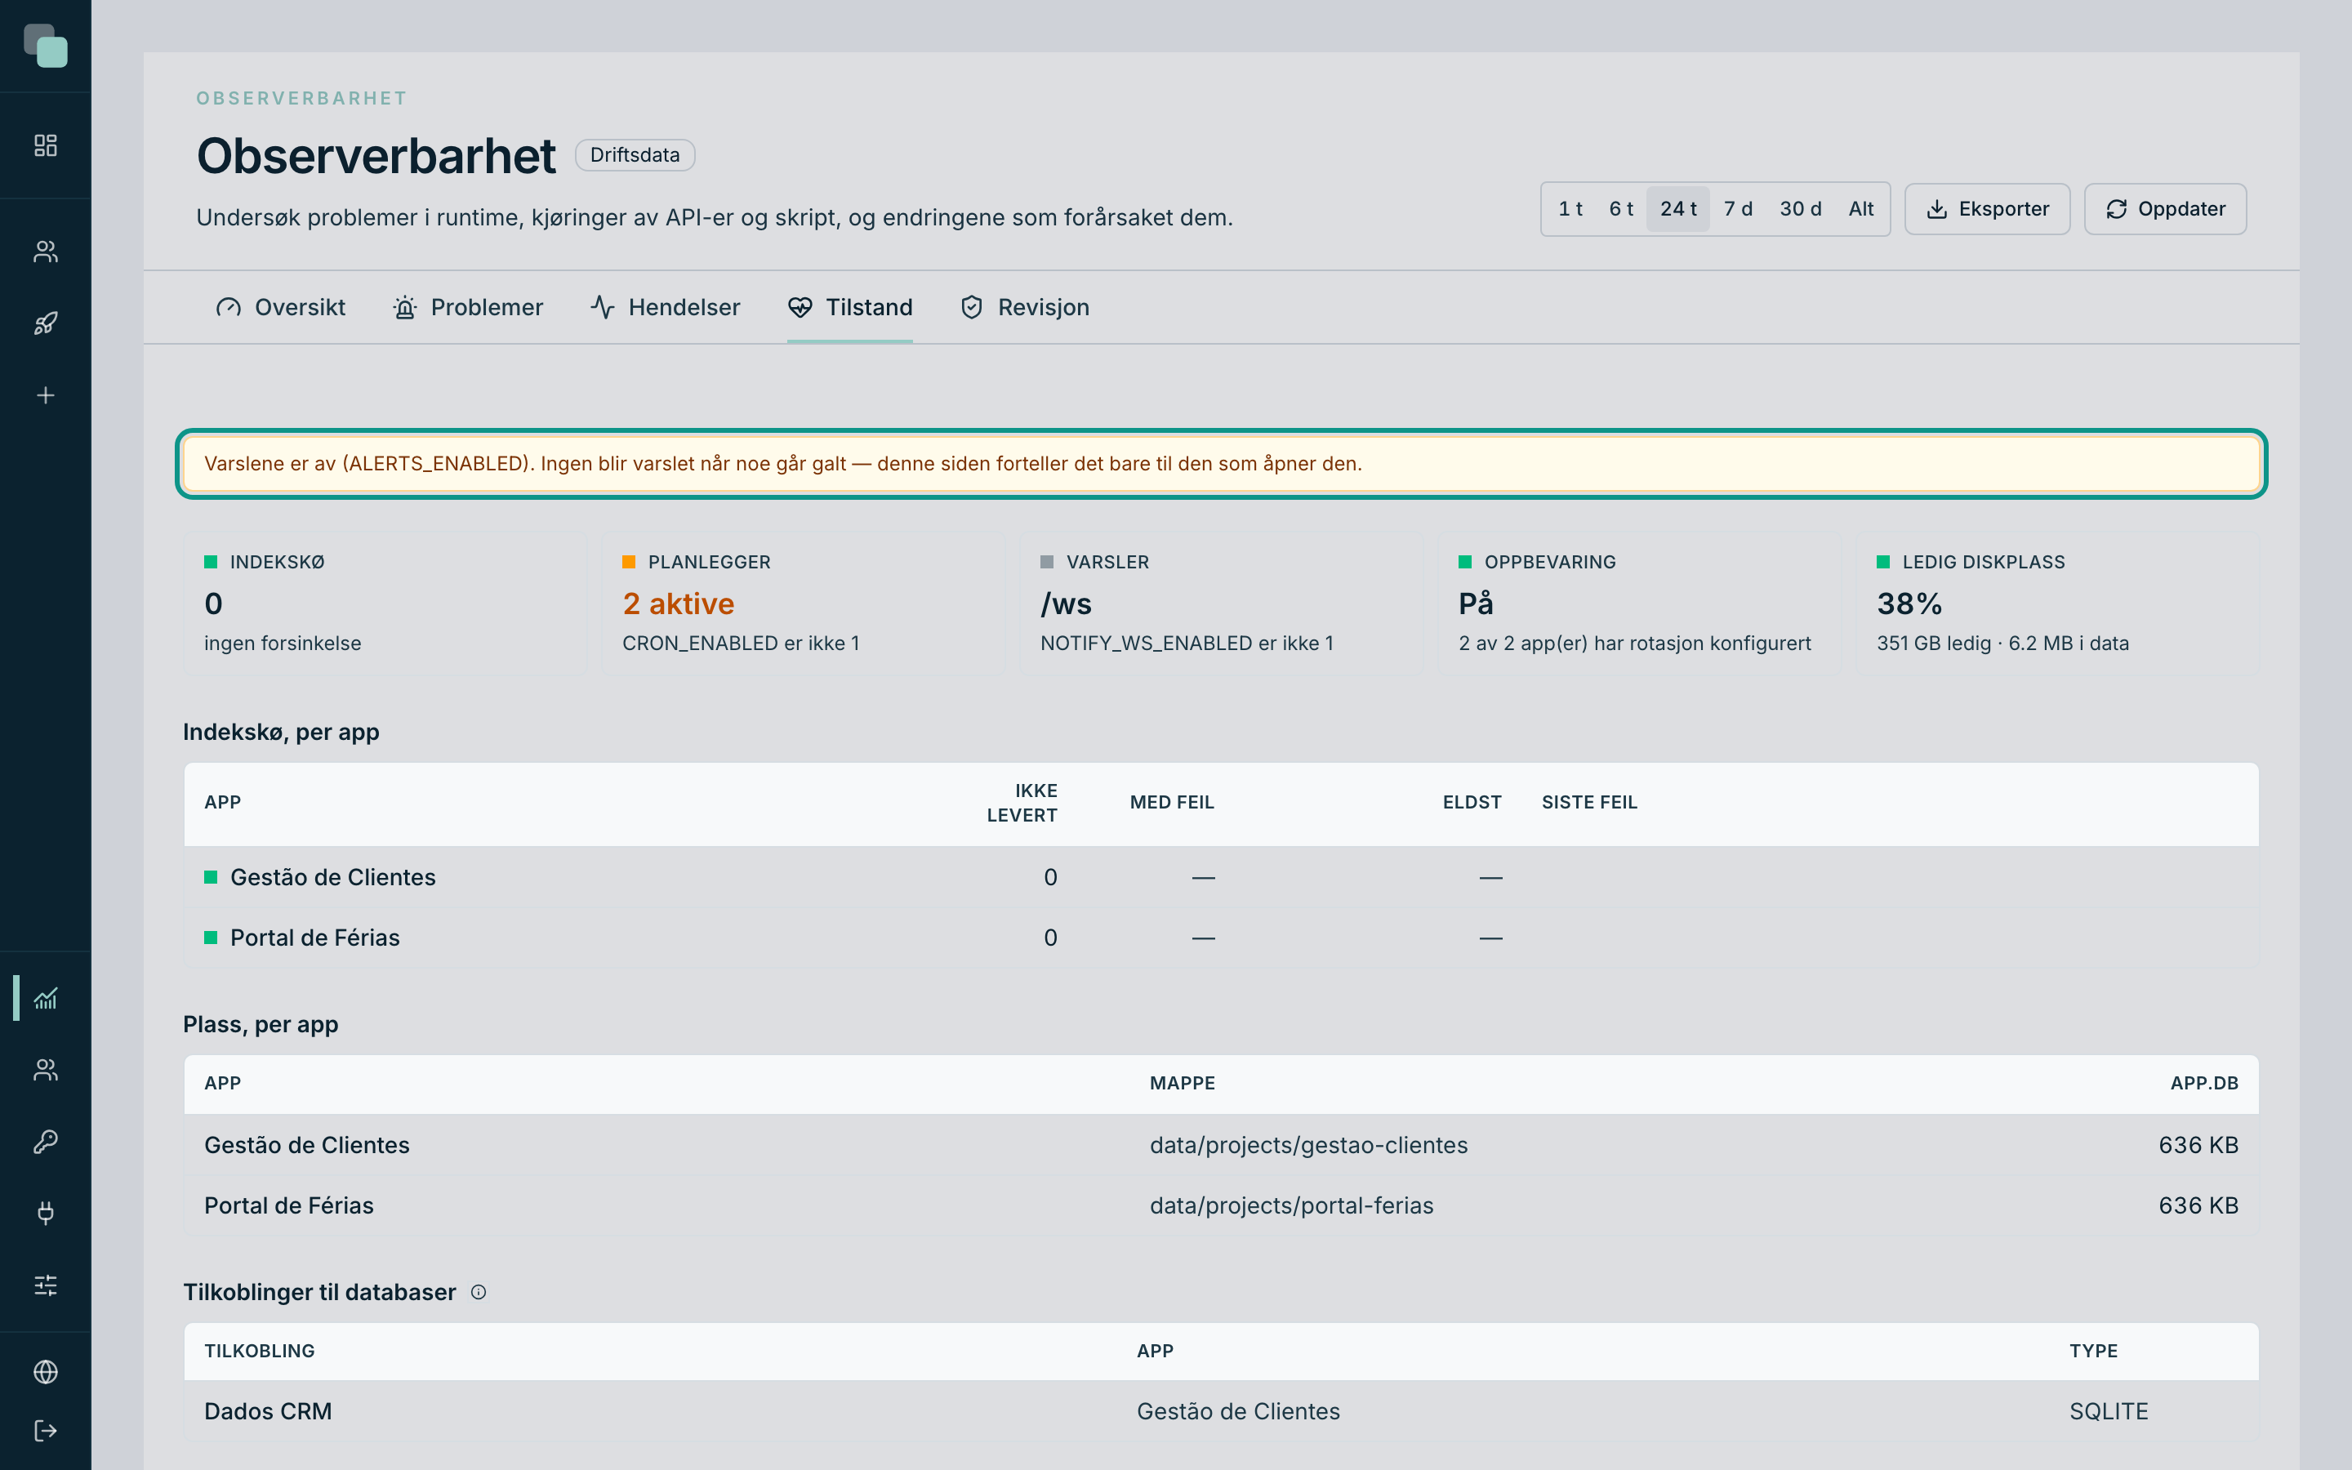2352x1470 pixels.
Task: Select the 7 d time range
Action: 1738,209
